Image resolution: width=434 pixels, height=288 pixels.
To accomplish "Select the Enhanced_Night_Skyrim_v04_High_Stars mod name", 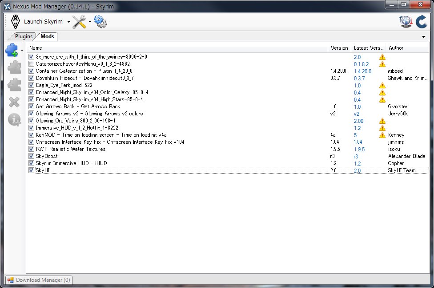I will point(89,99).
